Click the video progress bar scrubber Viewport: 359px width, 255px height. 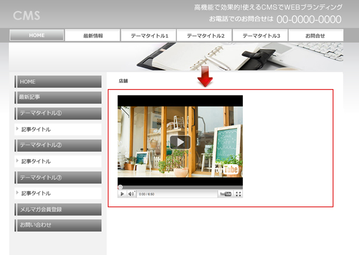click(x=120, y=187)
